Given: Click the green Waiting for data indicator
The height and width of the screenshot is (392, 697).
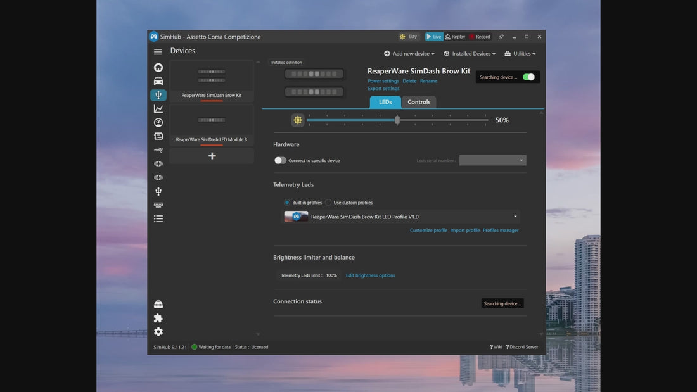Looking at the screenshot, I should coord(195,347).
